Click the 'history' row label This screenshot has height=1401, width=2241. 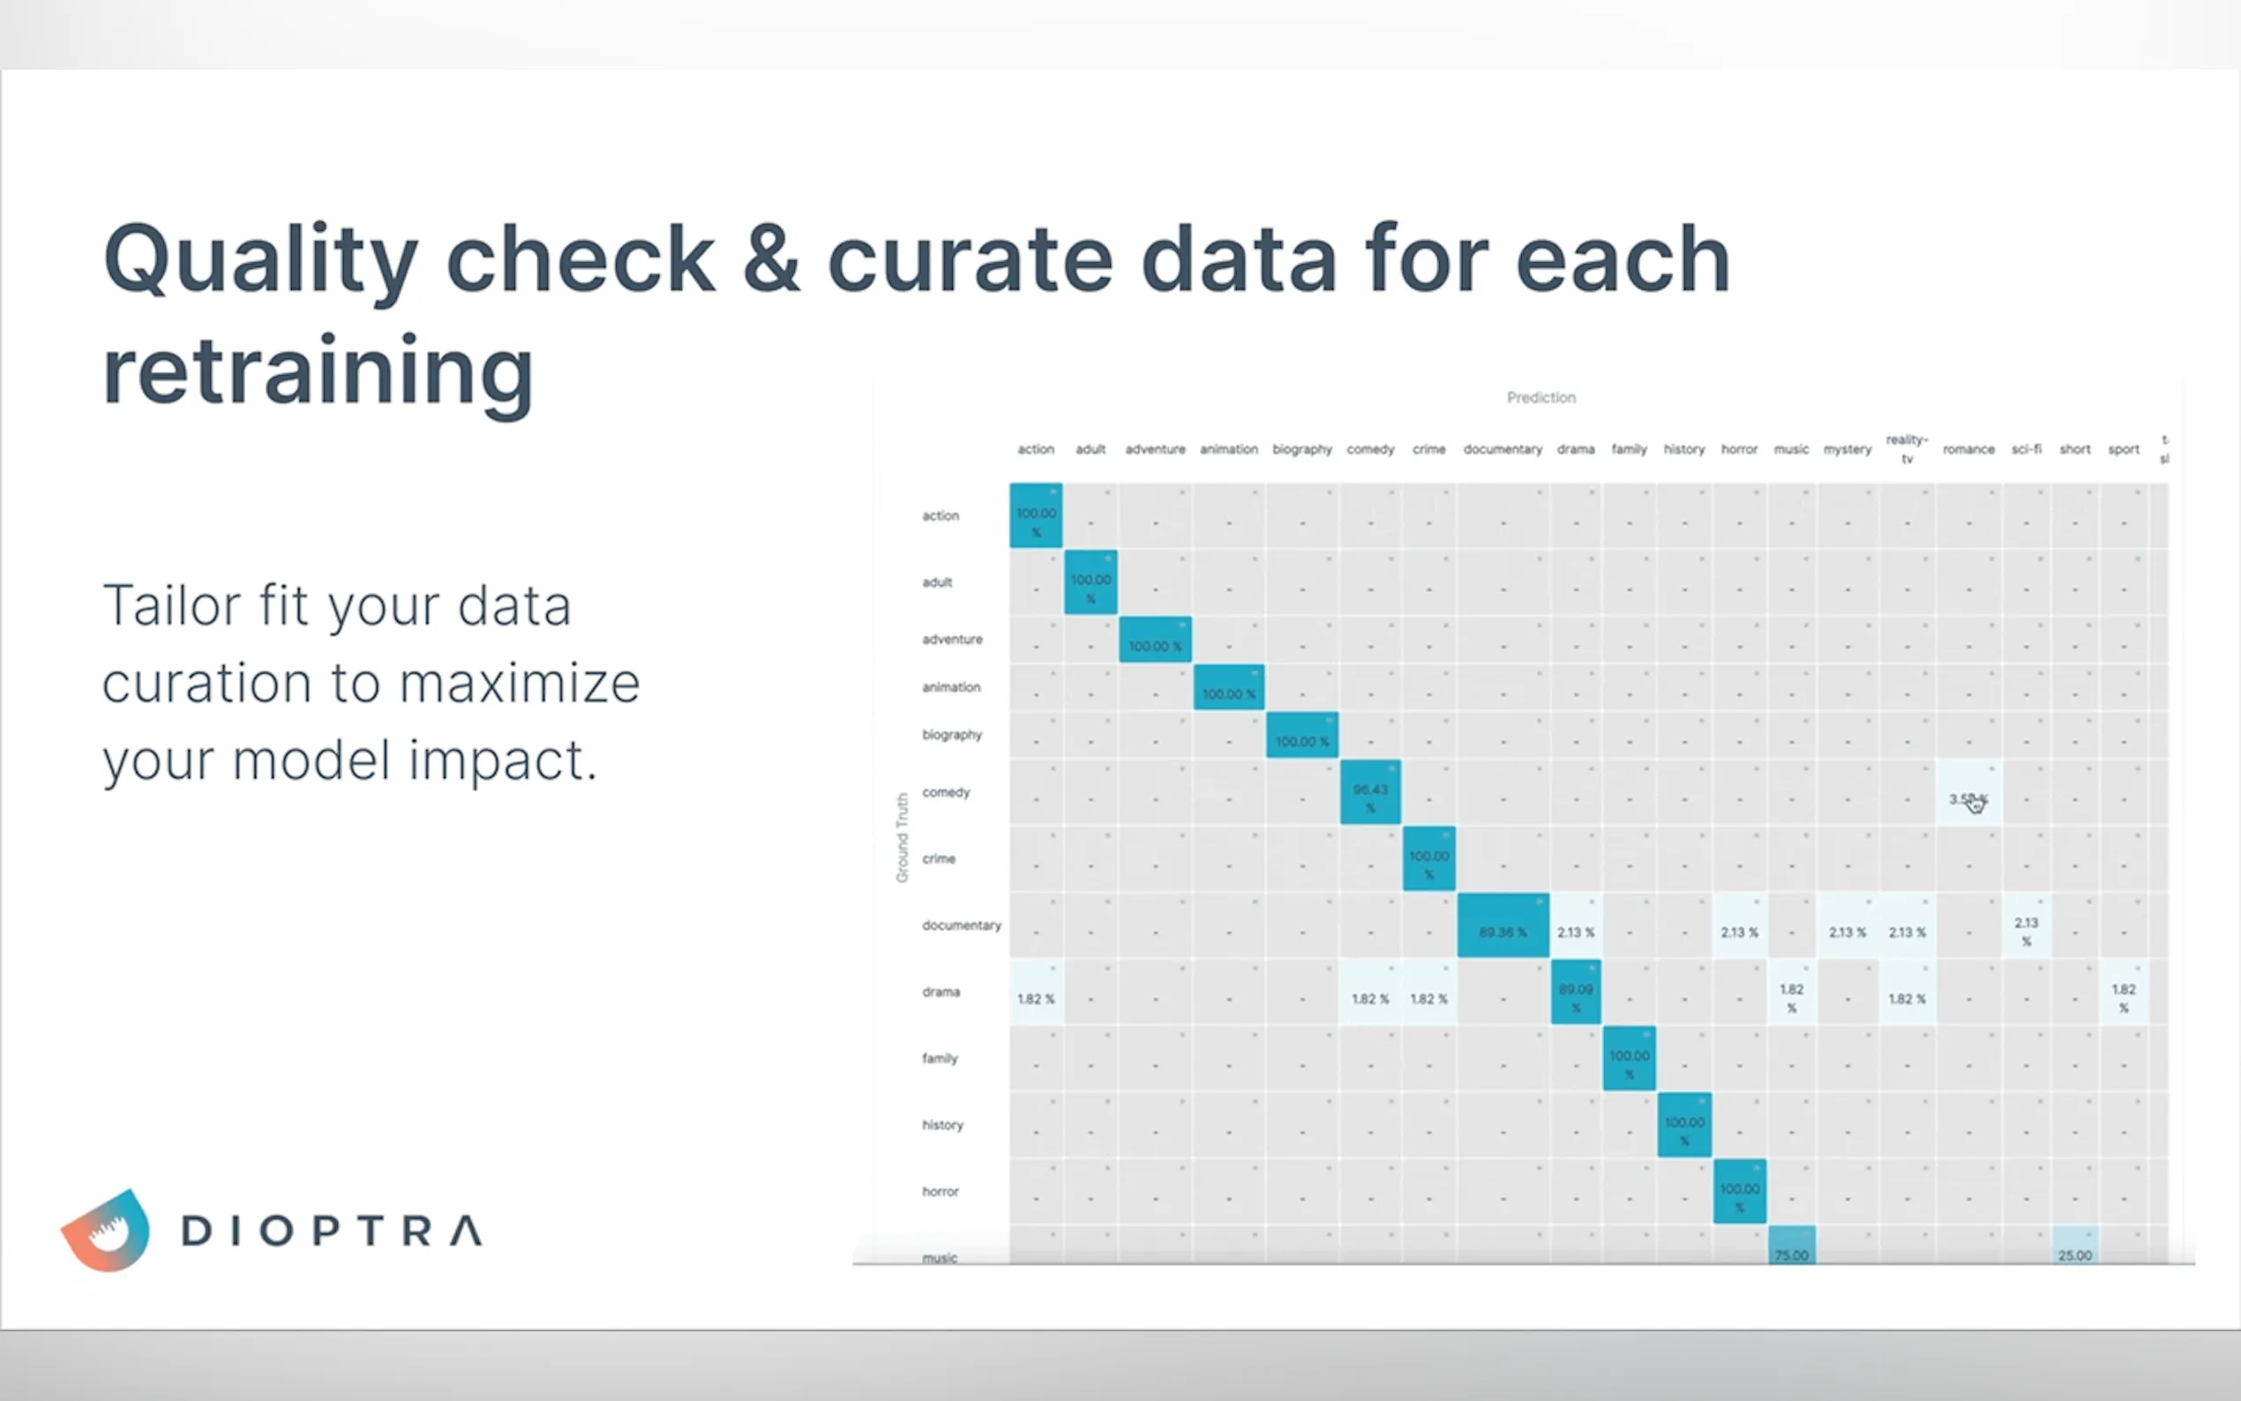pyautogui.click(x=942, y=1125)
